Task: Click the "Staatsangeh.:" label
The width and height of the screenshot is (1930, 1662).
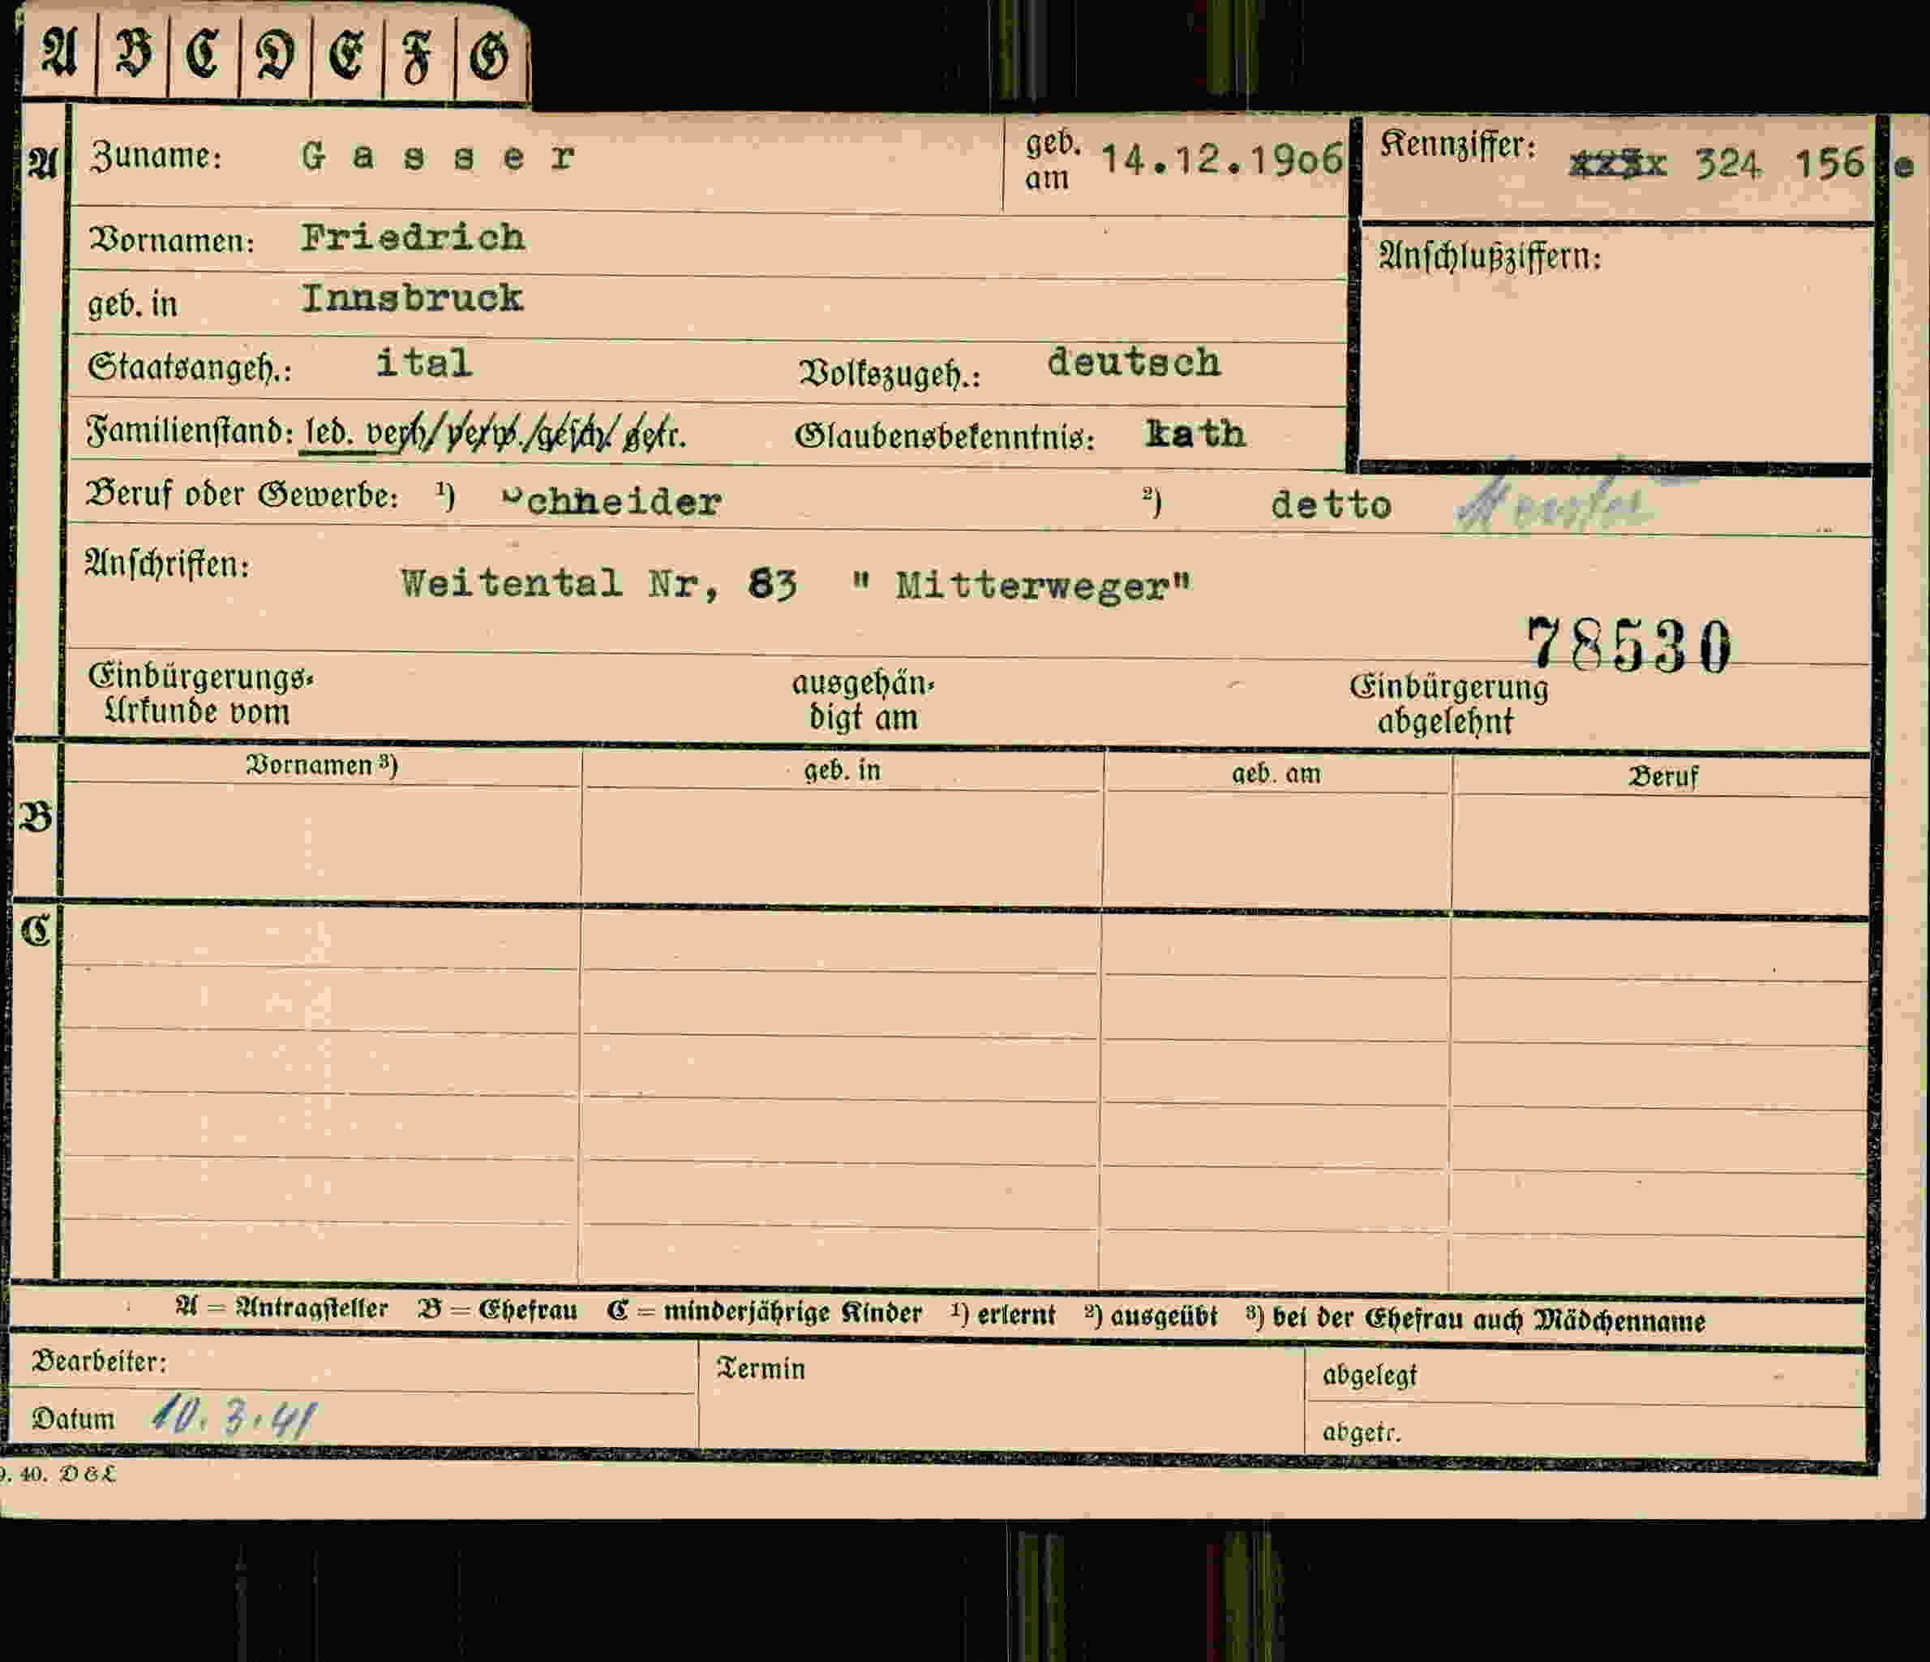Action: click(x=189, y=368)
